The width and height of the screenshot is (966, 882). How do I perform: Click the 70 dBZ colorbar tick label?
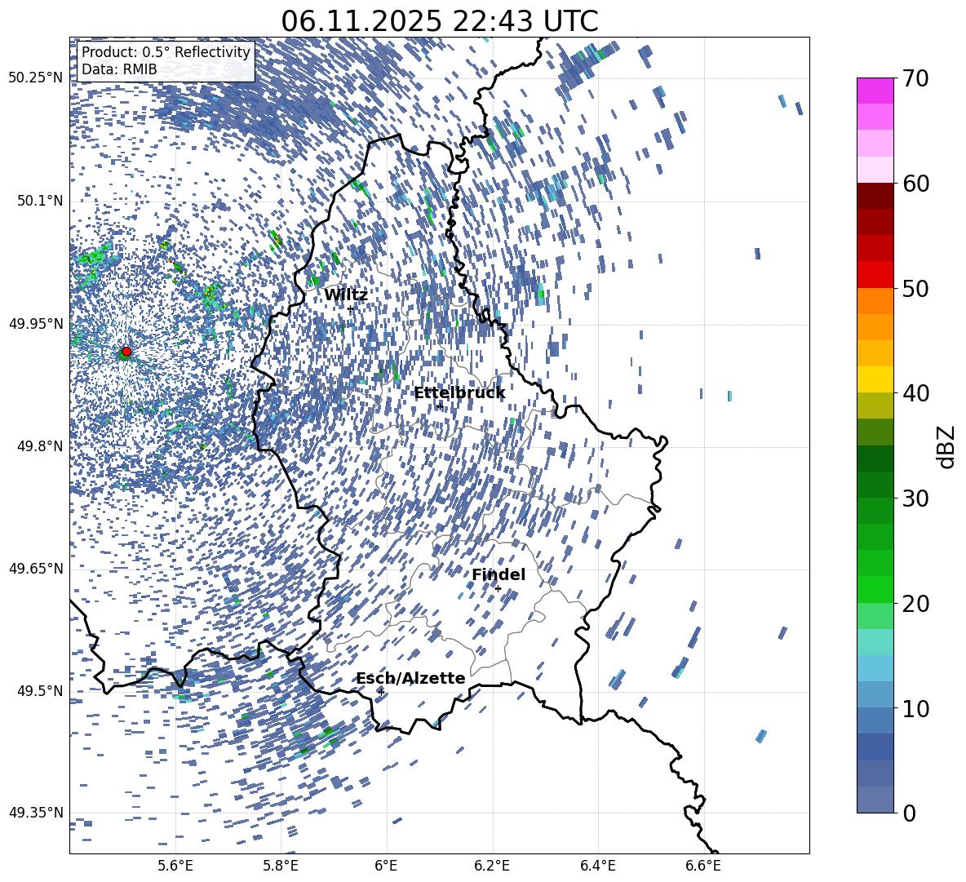(915, 78)
